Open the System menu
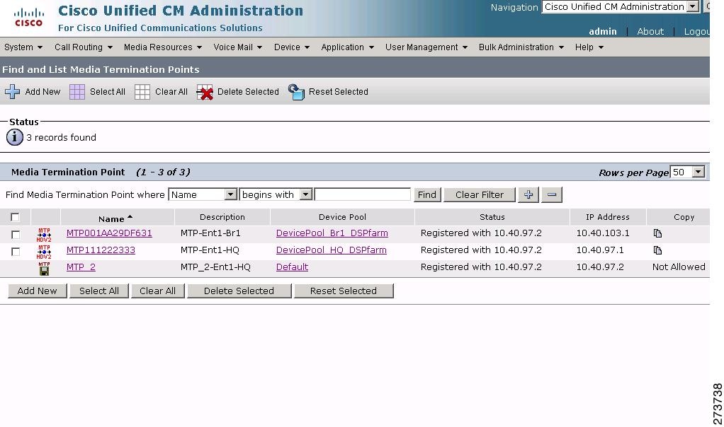The image size is (724, 427). (23, 47)
